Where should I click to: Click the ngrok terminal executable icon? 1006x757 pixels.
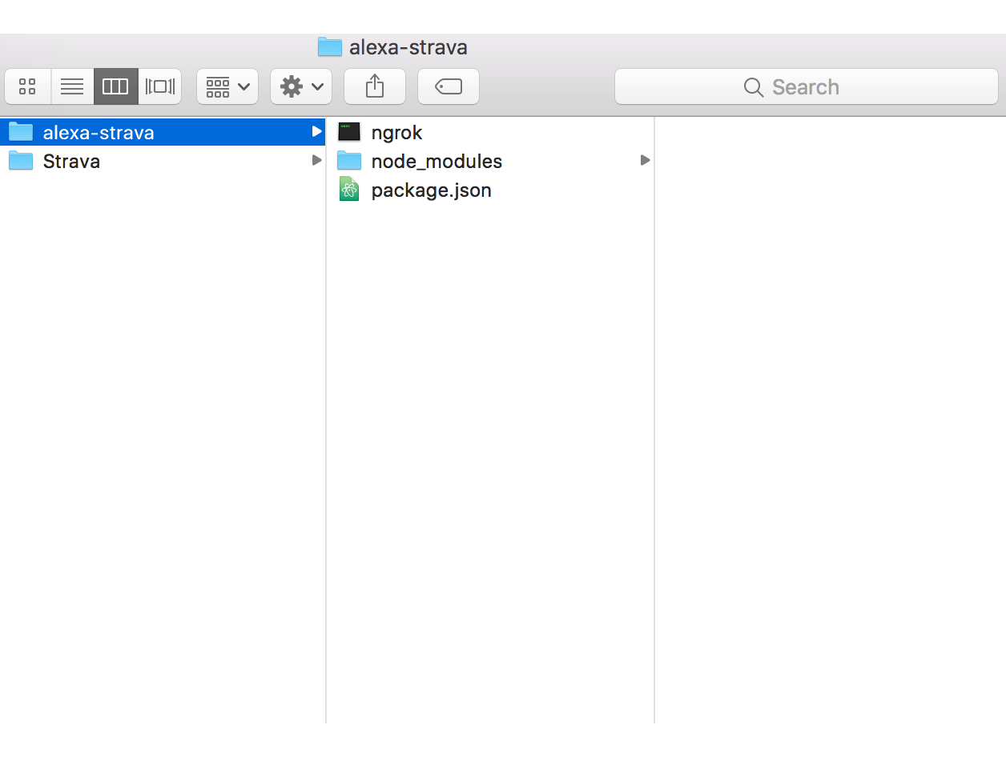[x=349, y=132]
